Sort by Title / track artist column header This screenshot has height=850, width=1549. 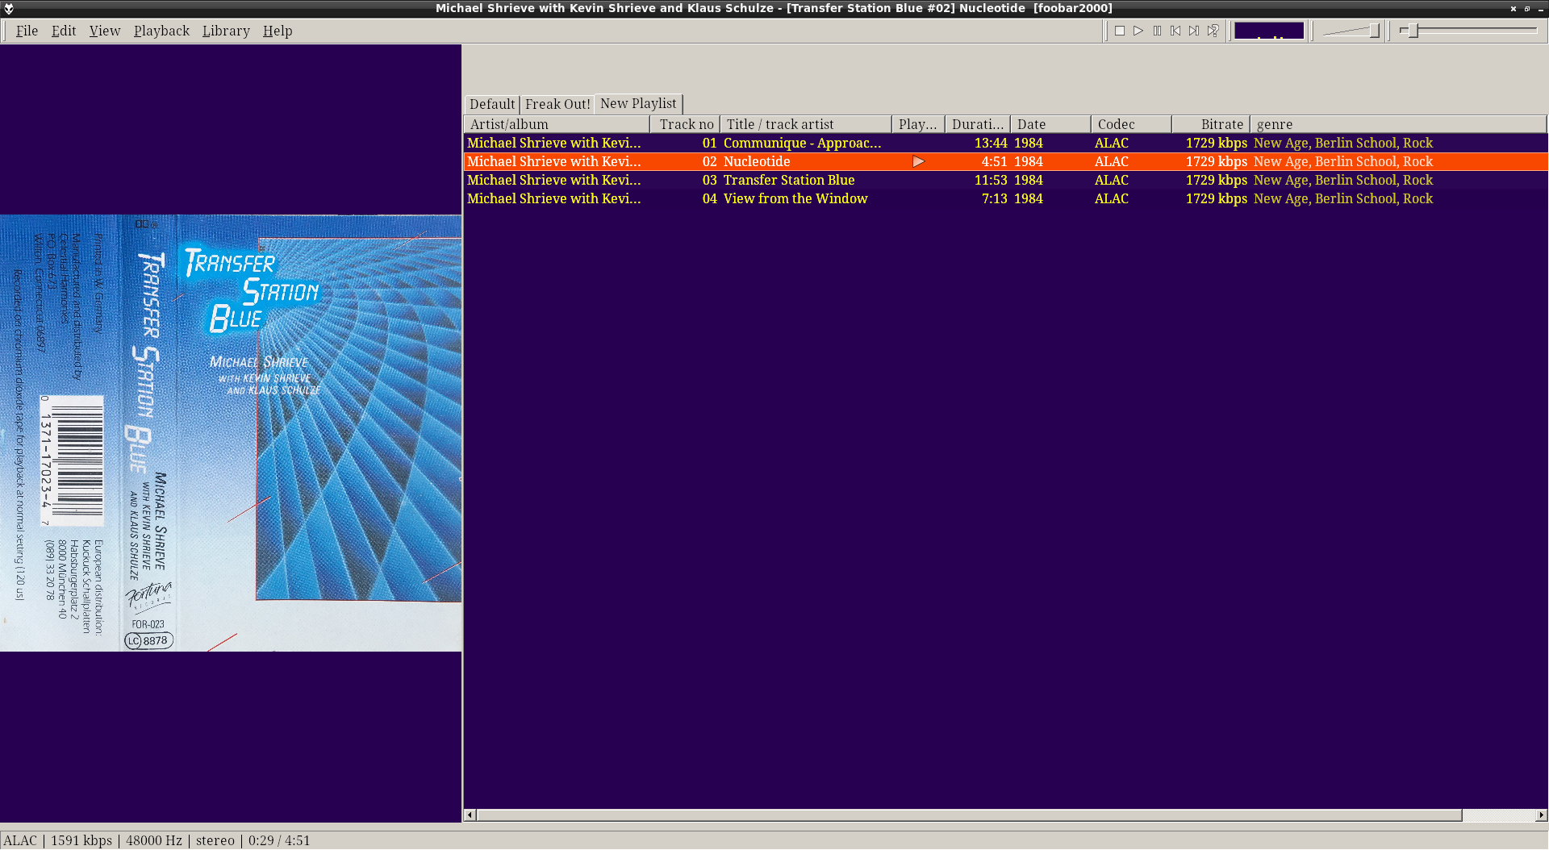point(806,124)
